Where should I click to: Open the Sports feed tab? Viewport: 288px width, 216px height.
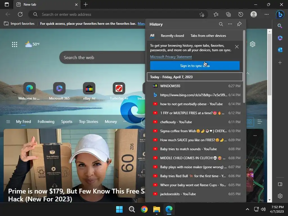coord(66,121)
